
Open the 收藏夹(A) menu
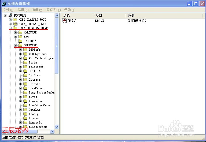pyautogui.click(x=54, y=10)
